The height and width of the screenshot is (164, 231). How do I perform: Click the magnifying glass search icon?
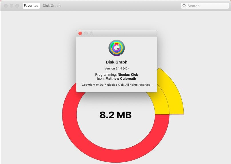tap(185, 6)
